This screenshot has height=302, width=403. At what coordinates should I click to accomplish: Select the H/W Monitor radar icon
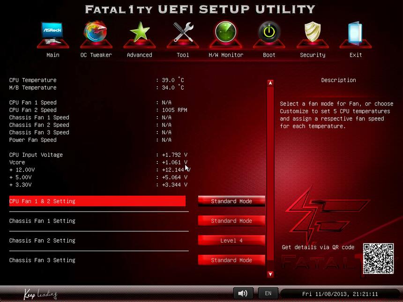(x=226, y=34)
